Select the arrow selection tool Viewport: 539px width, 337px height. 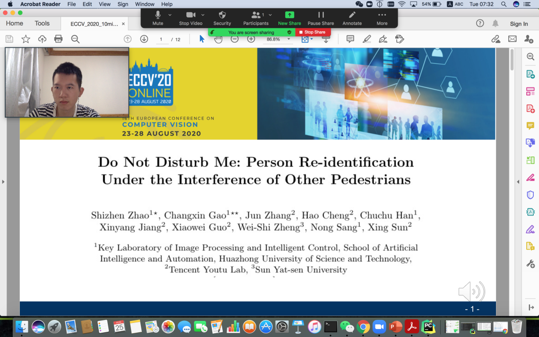coord(202,39)
